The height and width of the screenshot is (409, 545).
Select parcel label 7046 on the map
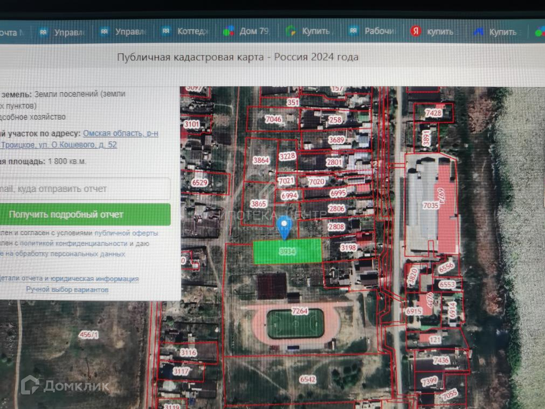click(x=273, y=119)
